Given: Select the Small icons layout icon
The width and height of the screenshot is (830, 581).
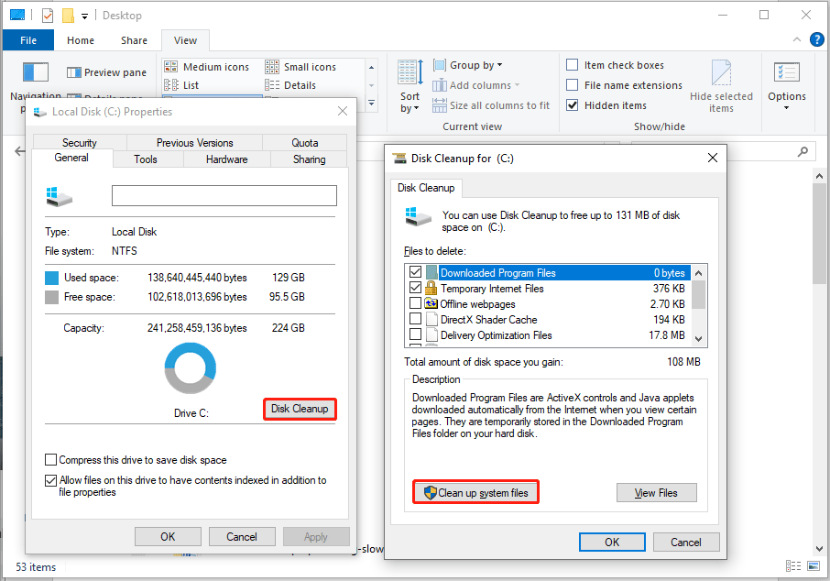Looking at the screenshot, I should pos(271,67).
